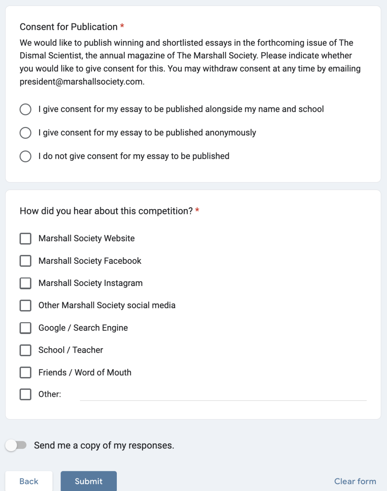The height and width of the screenshot is (491, 387).
Task: Check Friends / Word of Mouth
Action: pos(25,372)
